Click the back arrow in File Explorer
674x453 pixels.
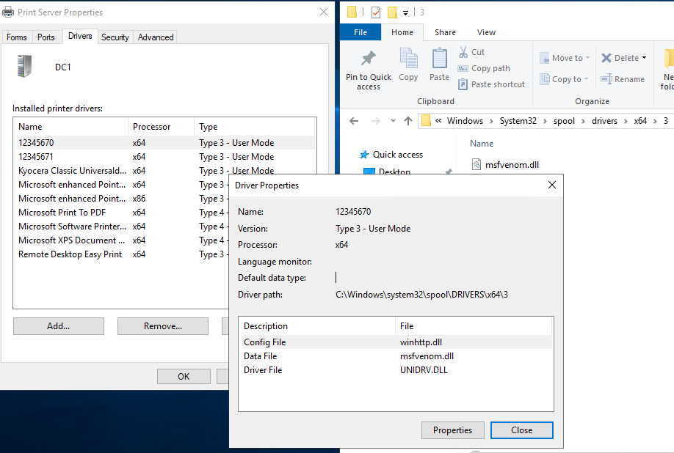pyautogui.click(x=354, y=121)
